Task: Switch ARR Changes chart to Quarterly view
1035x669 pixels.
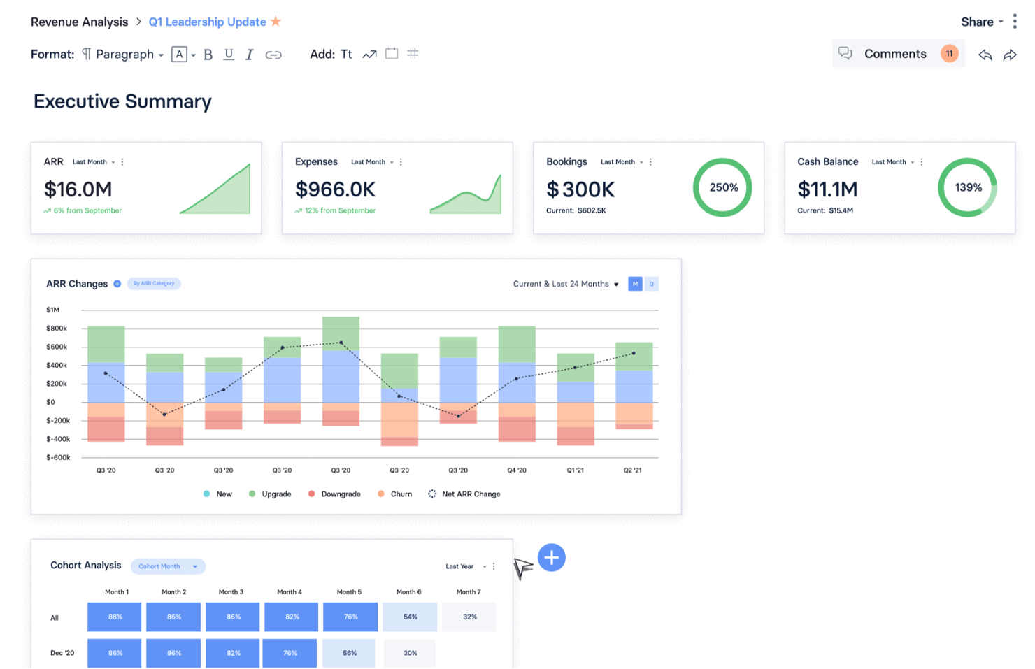Action: coord(651,284)
